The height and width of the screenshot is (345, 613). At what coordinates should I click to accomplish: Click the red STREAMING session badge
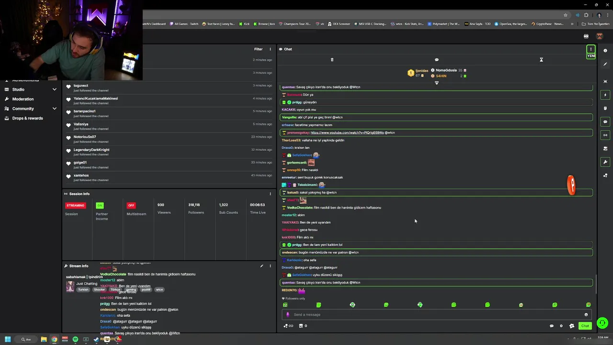pyautogui.click(x=75, y=206)
